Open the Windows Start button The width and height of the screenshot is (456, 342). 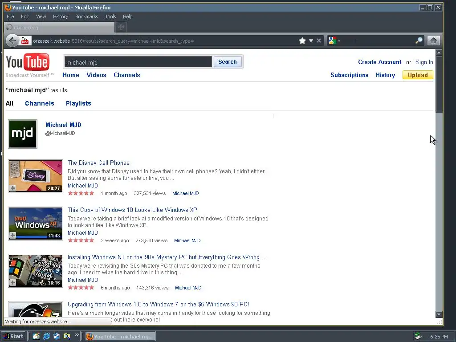tap(13, 337)
